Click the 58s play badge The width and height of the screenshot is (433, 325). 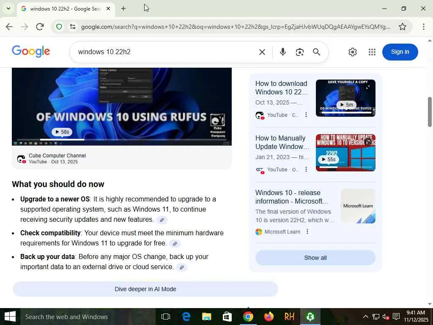[x=62, y=132]
